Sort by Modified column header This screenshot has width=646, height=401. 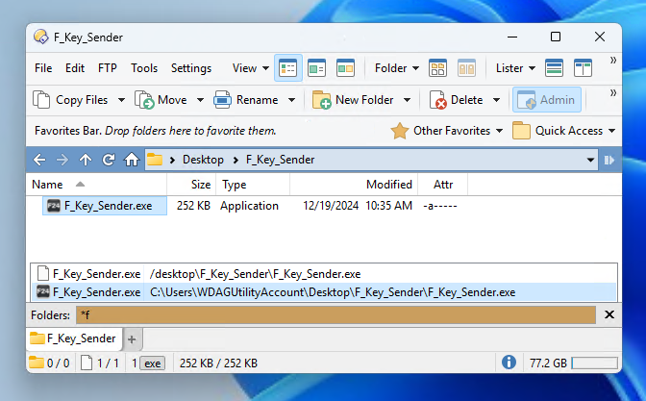tap(354, 185)
